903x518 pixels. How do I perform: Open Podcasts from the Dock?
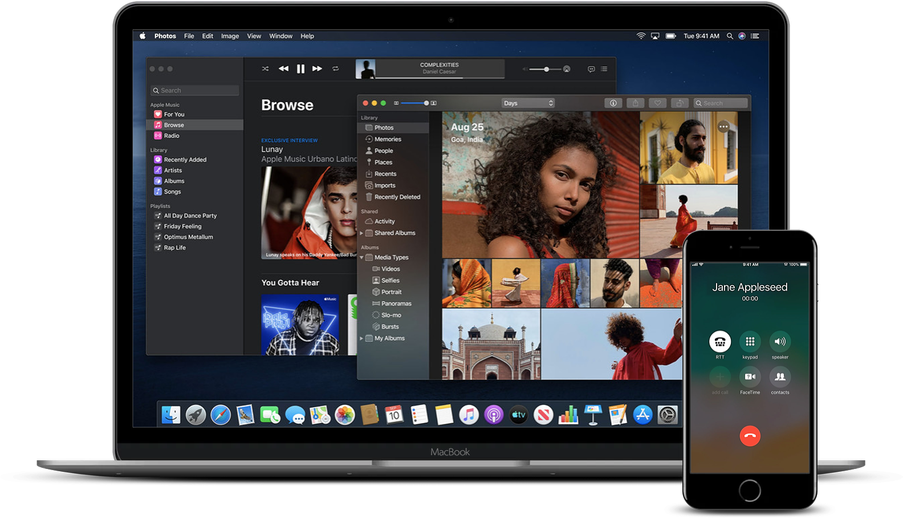tap(494, 415)
